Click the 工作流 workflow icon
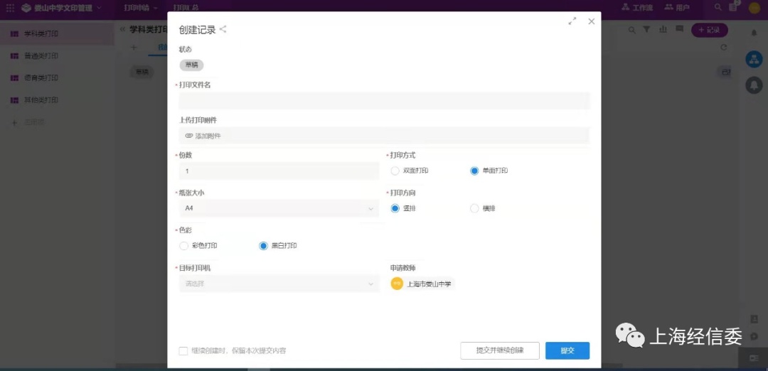Viewport: 768px width, 371px height. (x=626, y=7)
